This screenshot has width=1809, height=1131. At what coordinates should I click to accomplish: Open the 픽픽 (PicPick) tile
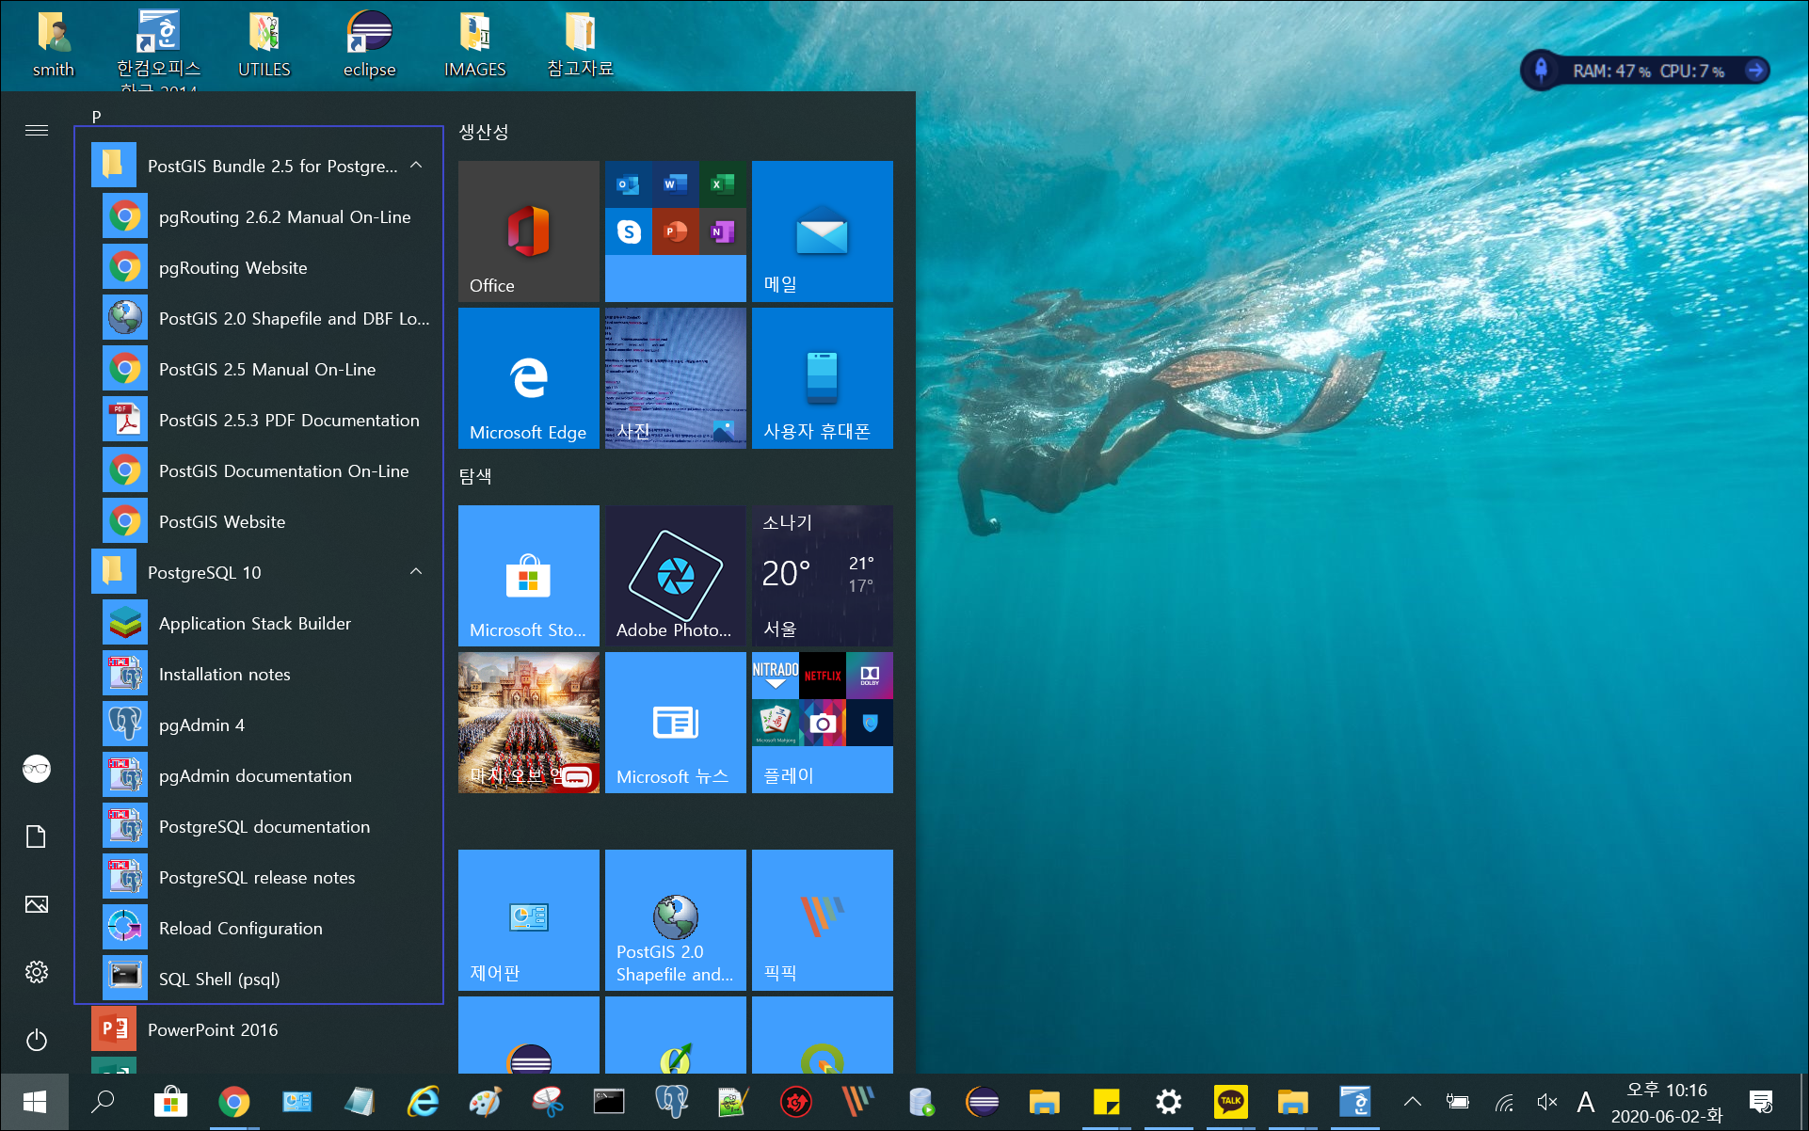823,920
